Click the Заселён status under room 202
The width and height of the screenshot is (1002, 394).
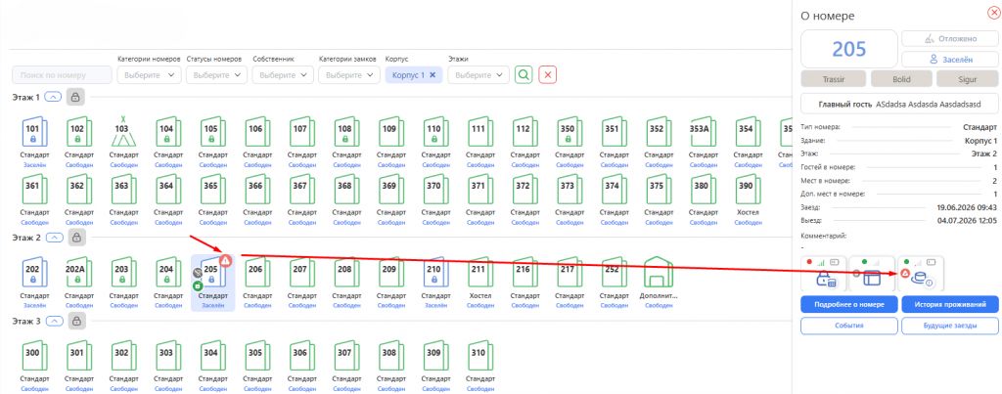(32, 306)
